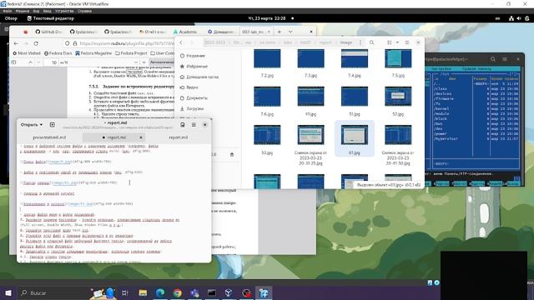
Task: Expand the list-all-tabs chevron in Firefox
Action: (290, 32)
